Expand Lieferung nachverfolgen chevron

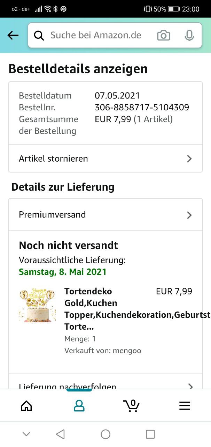click(190, 386)
